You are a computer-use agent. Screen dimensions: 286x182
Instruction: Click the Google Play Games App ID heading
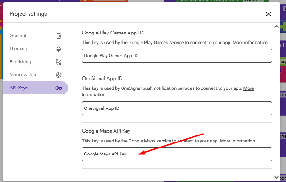tap(112, 33)
